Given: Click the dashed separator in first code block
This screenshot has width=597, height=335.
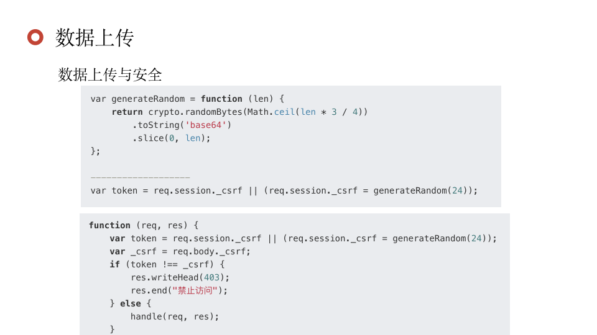Looking at the screenshot, I should [x=140, y=177].
